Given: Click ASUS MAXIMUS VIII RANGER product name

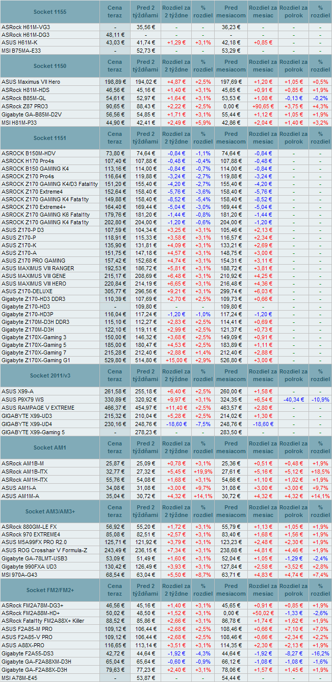Looking at the screenshot, I should [x=38, y=268].
